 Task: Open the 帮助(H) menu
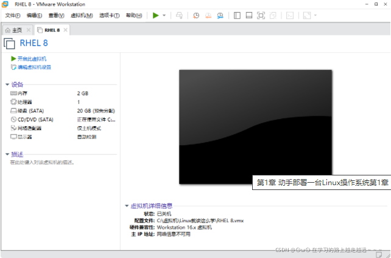pyautogui.click(x=134, y=15)
